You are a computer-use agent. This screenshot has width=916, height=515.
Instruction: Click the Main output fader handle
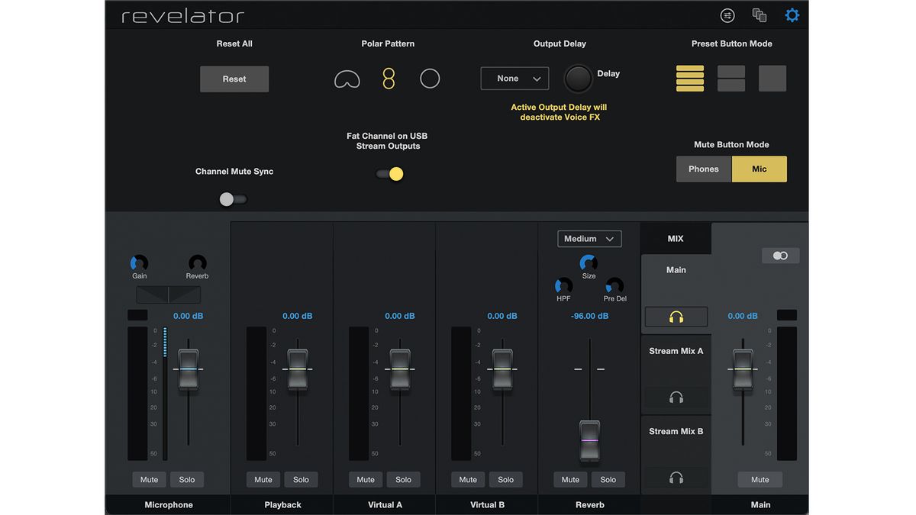(x=743, y=369)
